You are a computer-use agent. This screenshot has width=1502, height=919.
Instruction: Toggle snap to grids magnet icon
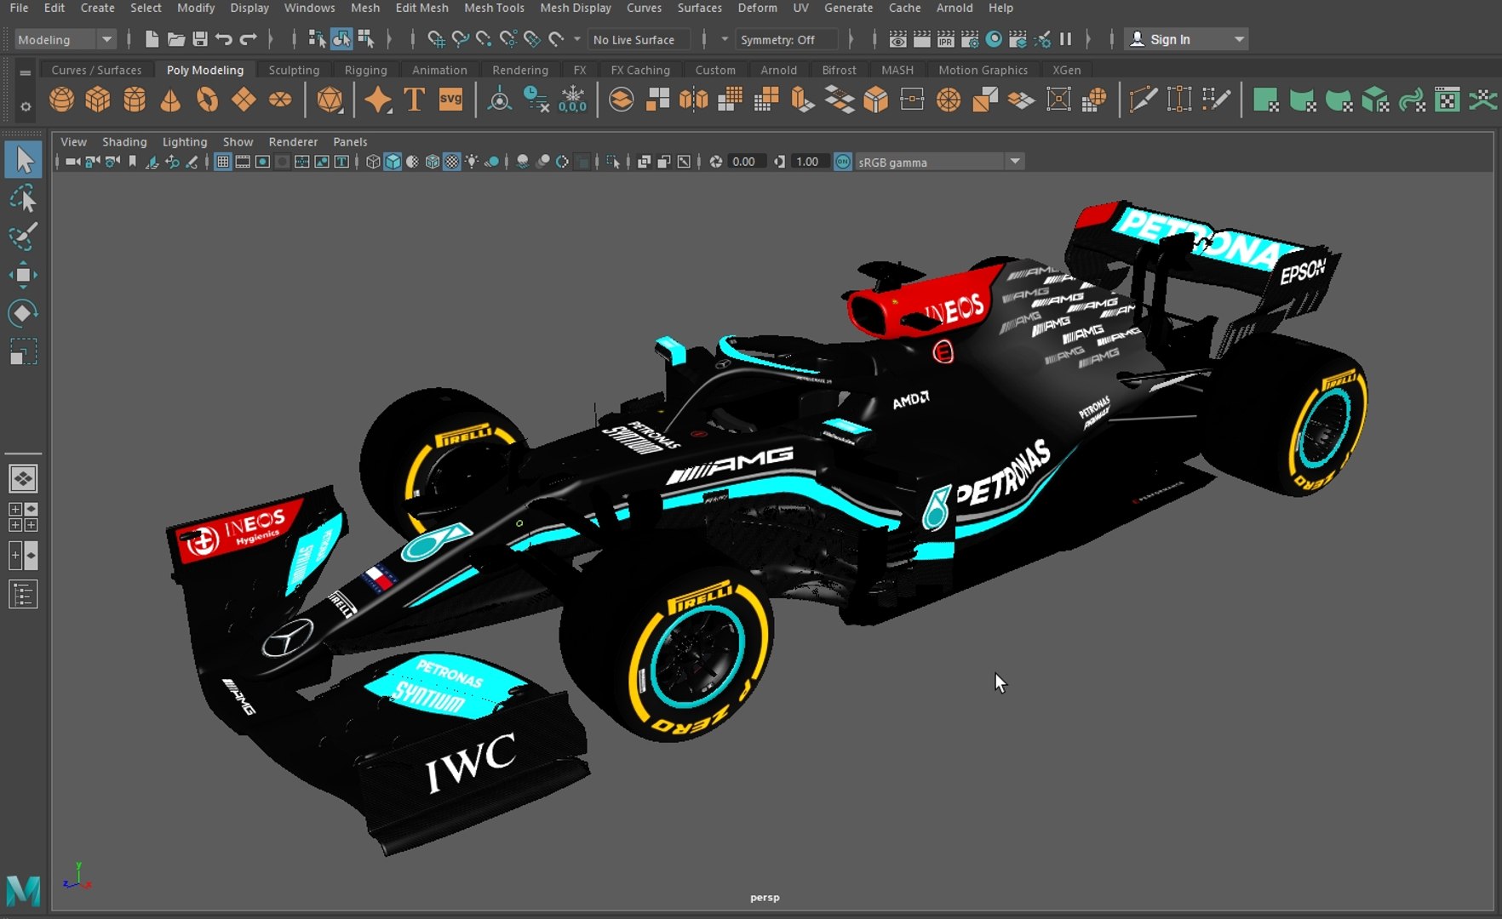point(436,39)
